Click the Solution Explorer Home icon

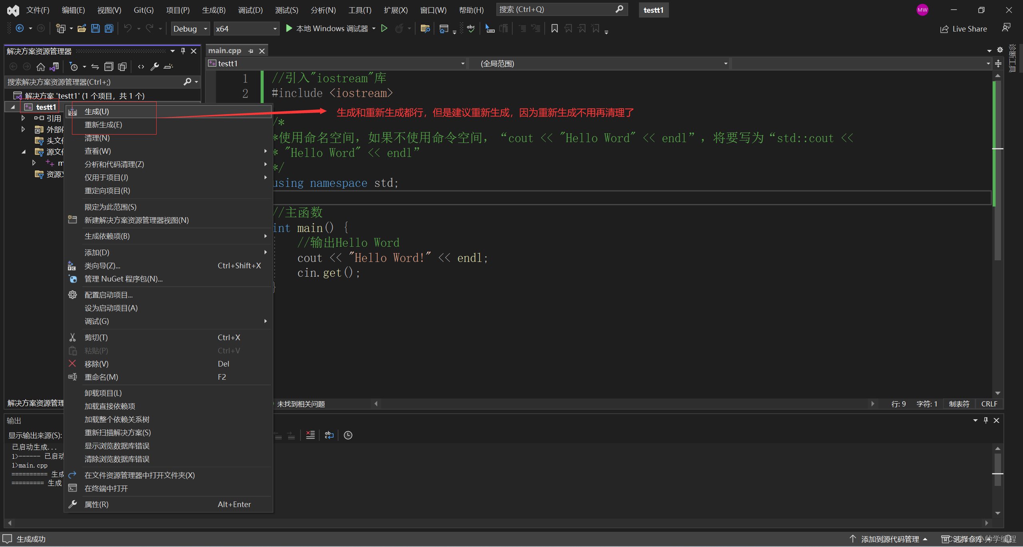(40, 66)
